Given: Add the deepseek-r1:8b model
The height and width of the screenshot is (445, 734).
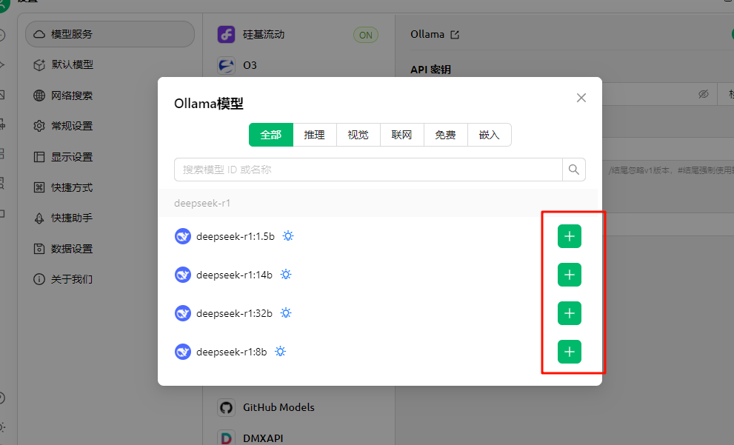Looking at the screenshot, I should point(570,352).
